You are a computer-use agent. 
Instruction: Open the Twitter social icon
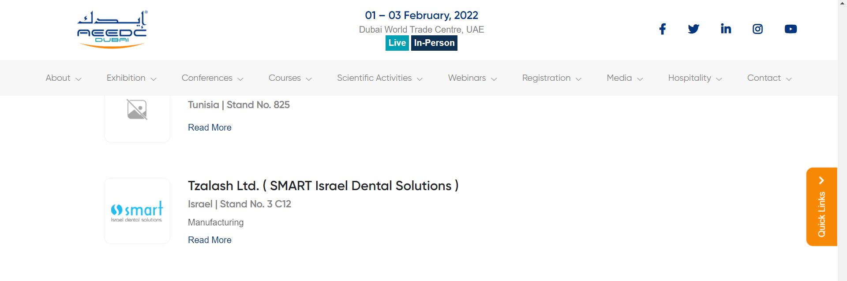693,29
